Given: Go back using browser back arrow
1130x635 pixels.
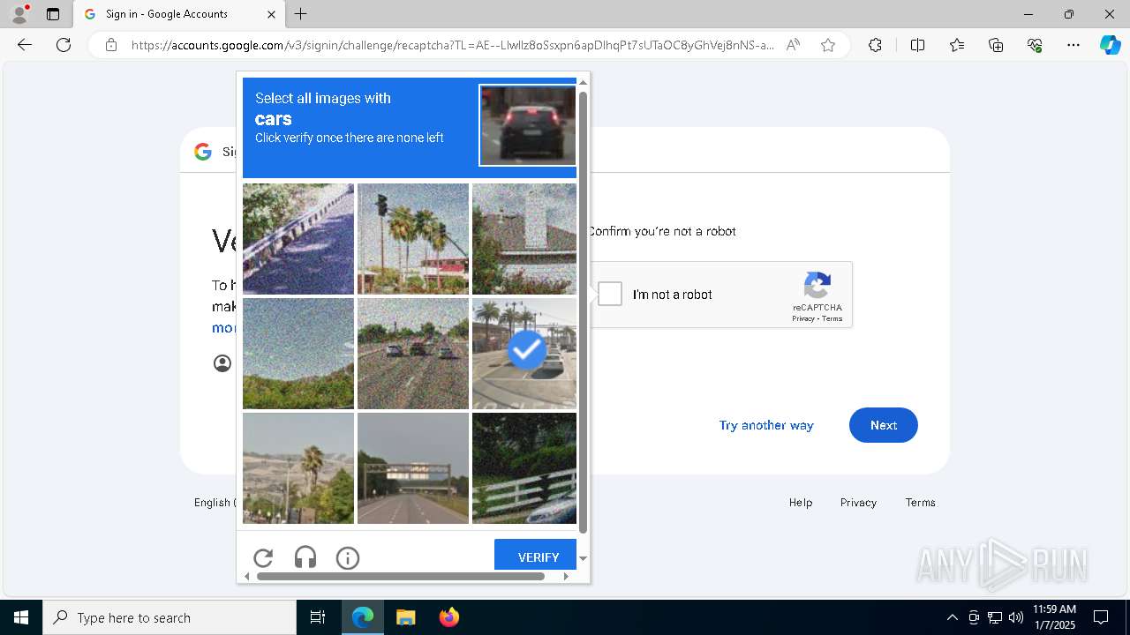Looking at the screenshot, I should tap(25, 45).
